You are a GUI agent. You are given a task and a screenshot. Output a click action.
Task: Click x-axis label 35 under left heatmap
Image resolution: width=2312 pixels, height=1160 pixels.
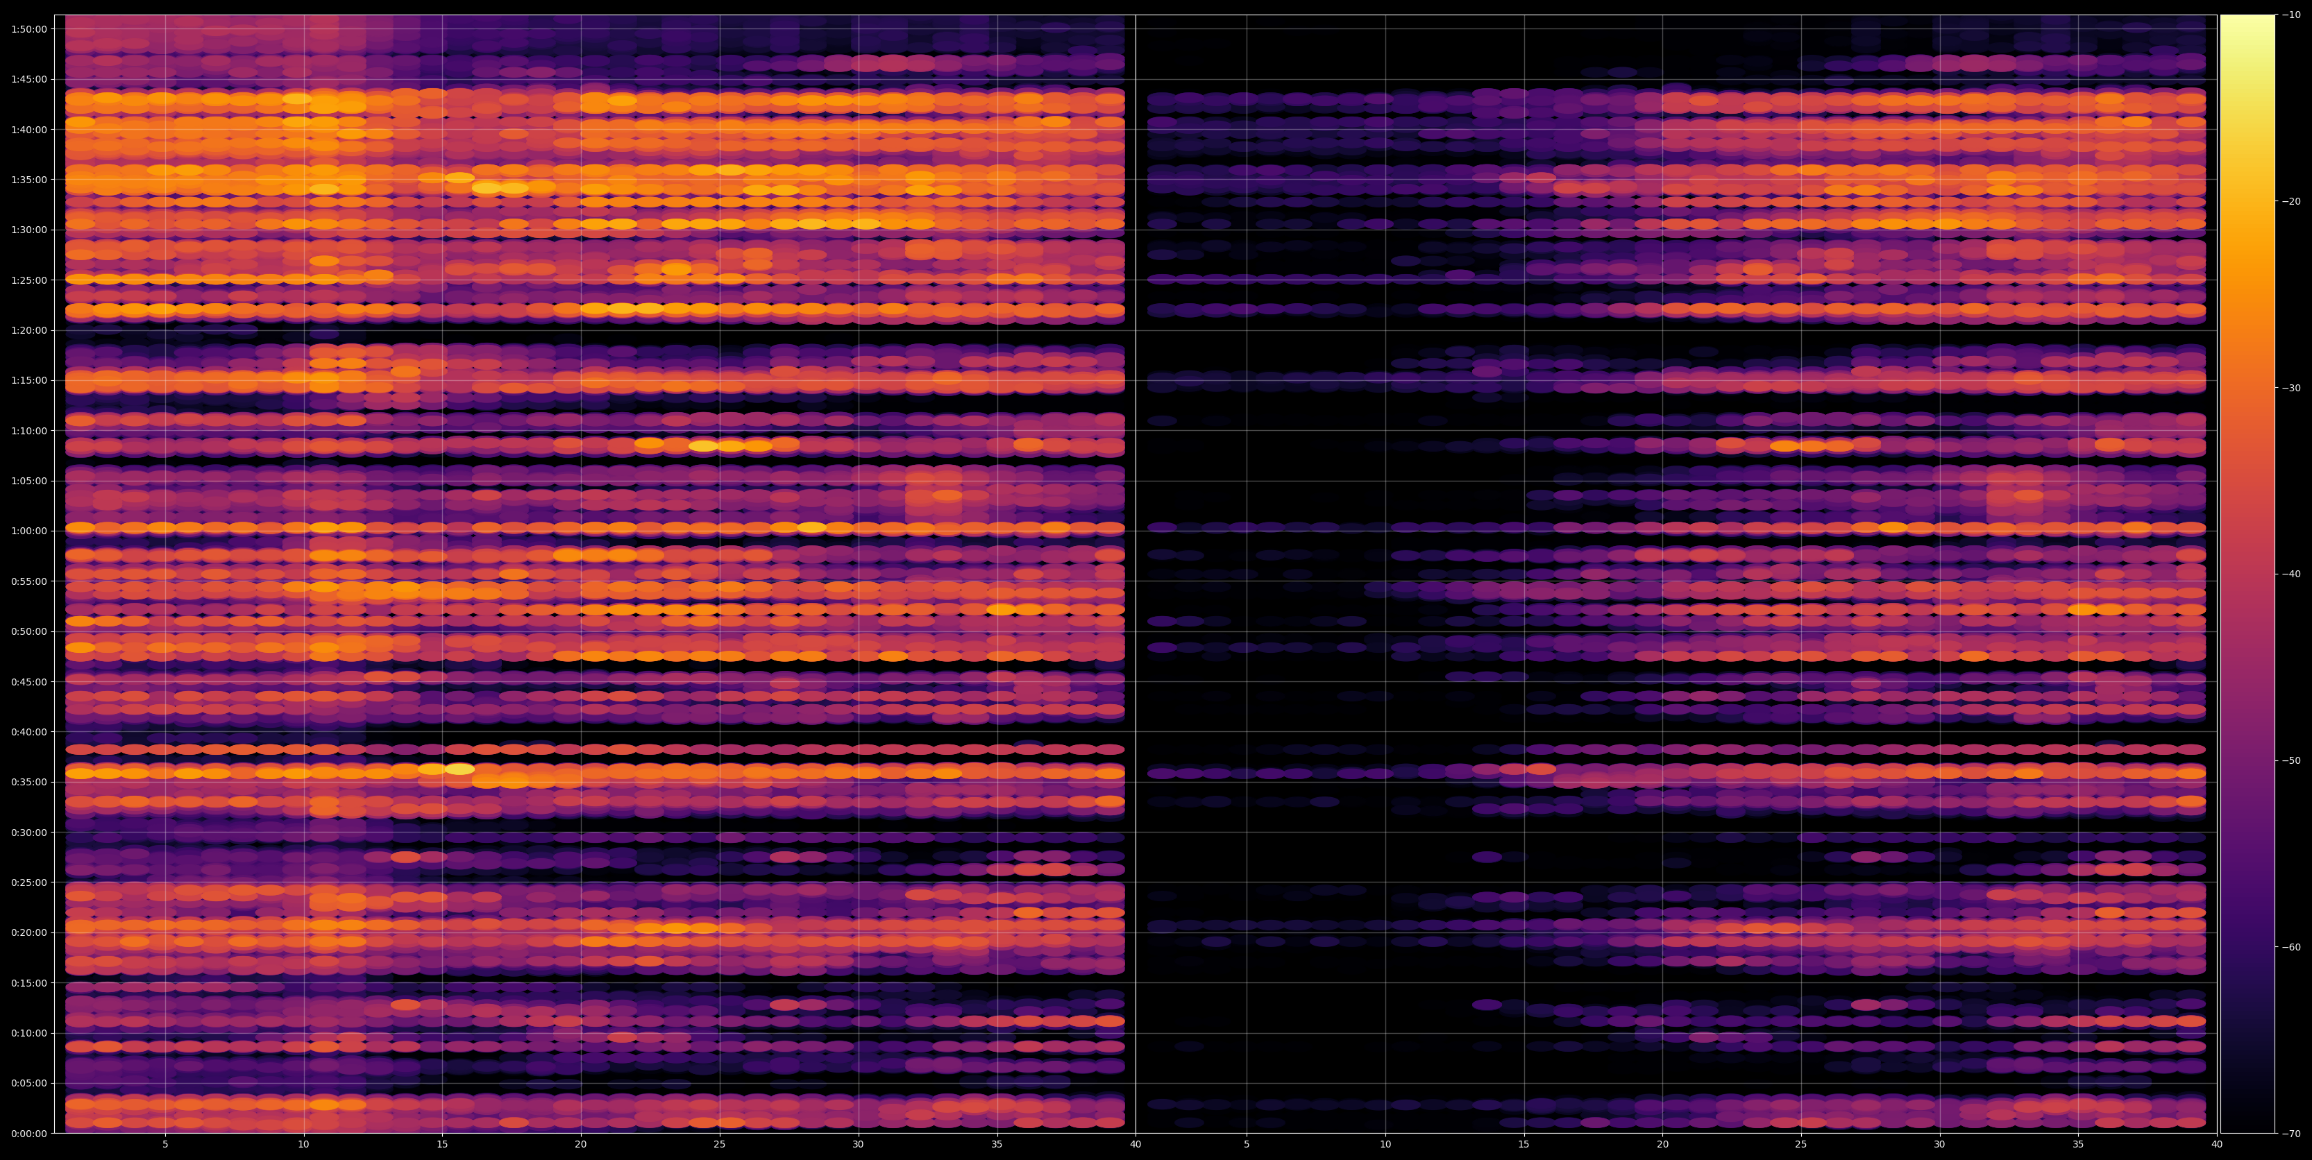click(x=997, y=1145)
